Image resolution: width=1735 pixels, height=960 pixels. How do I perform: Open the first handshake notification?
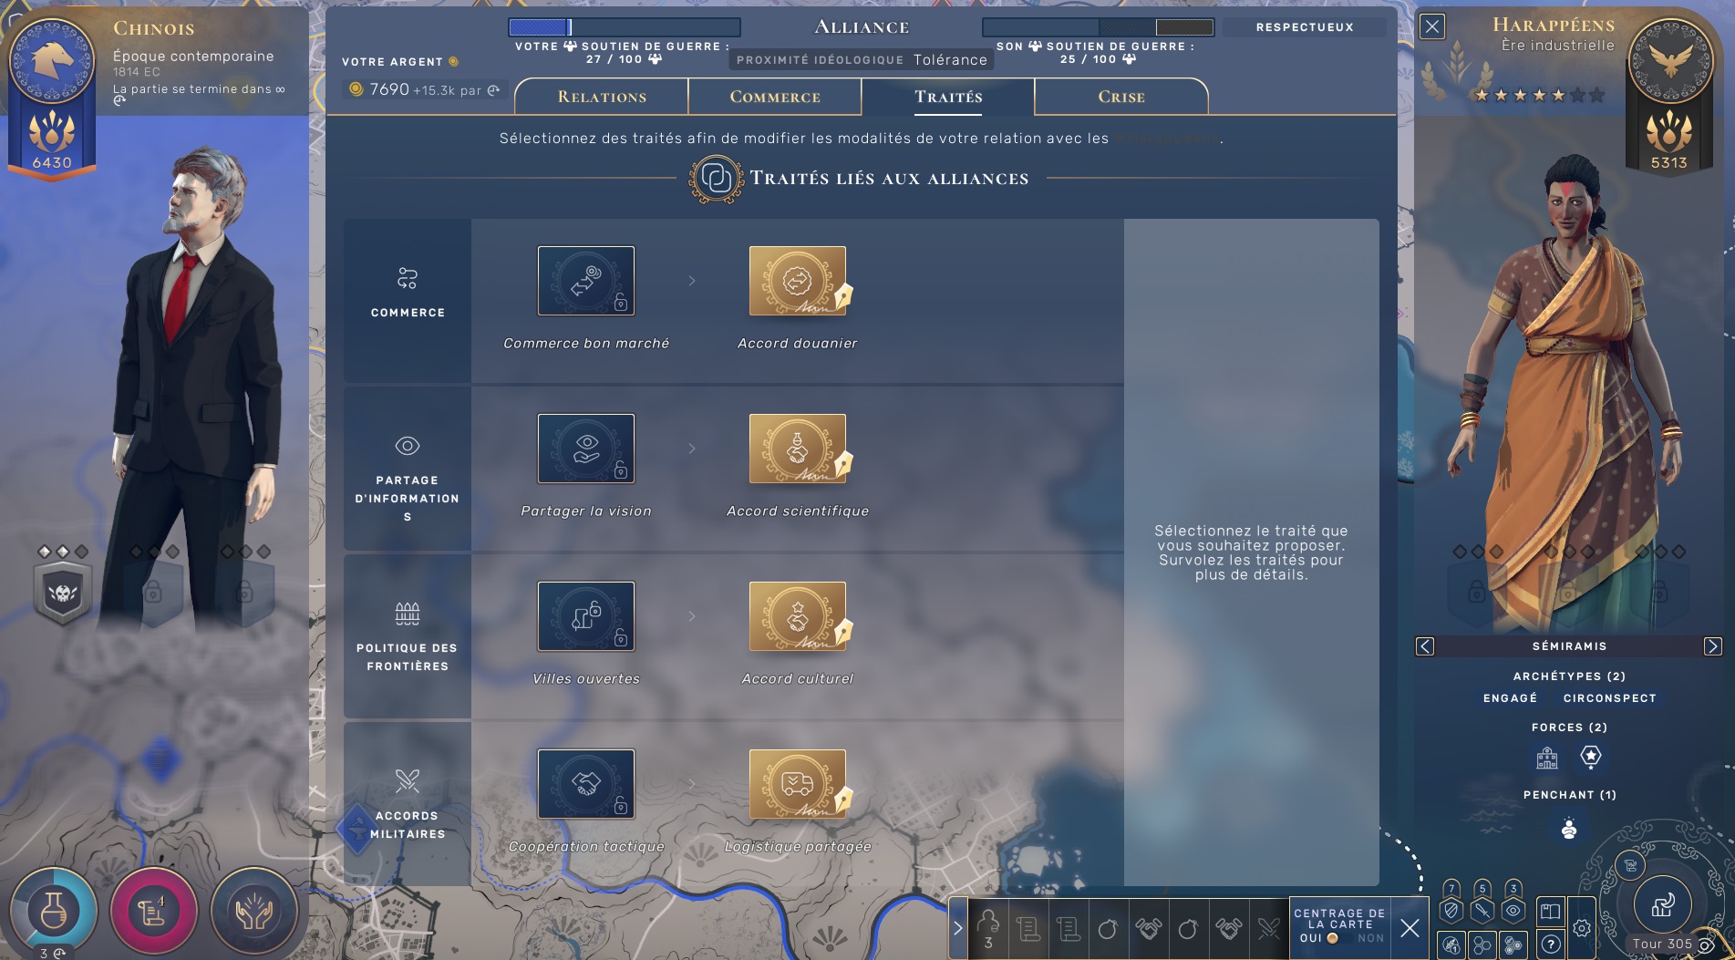[x=1149, y=928]
